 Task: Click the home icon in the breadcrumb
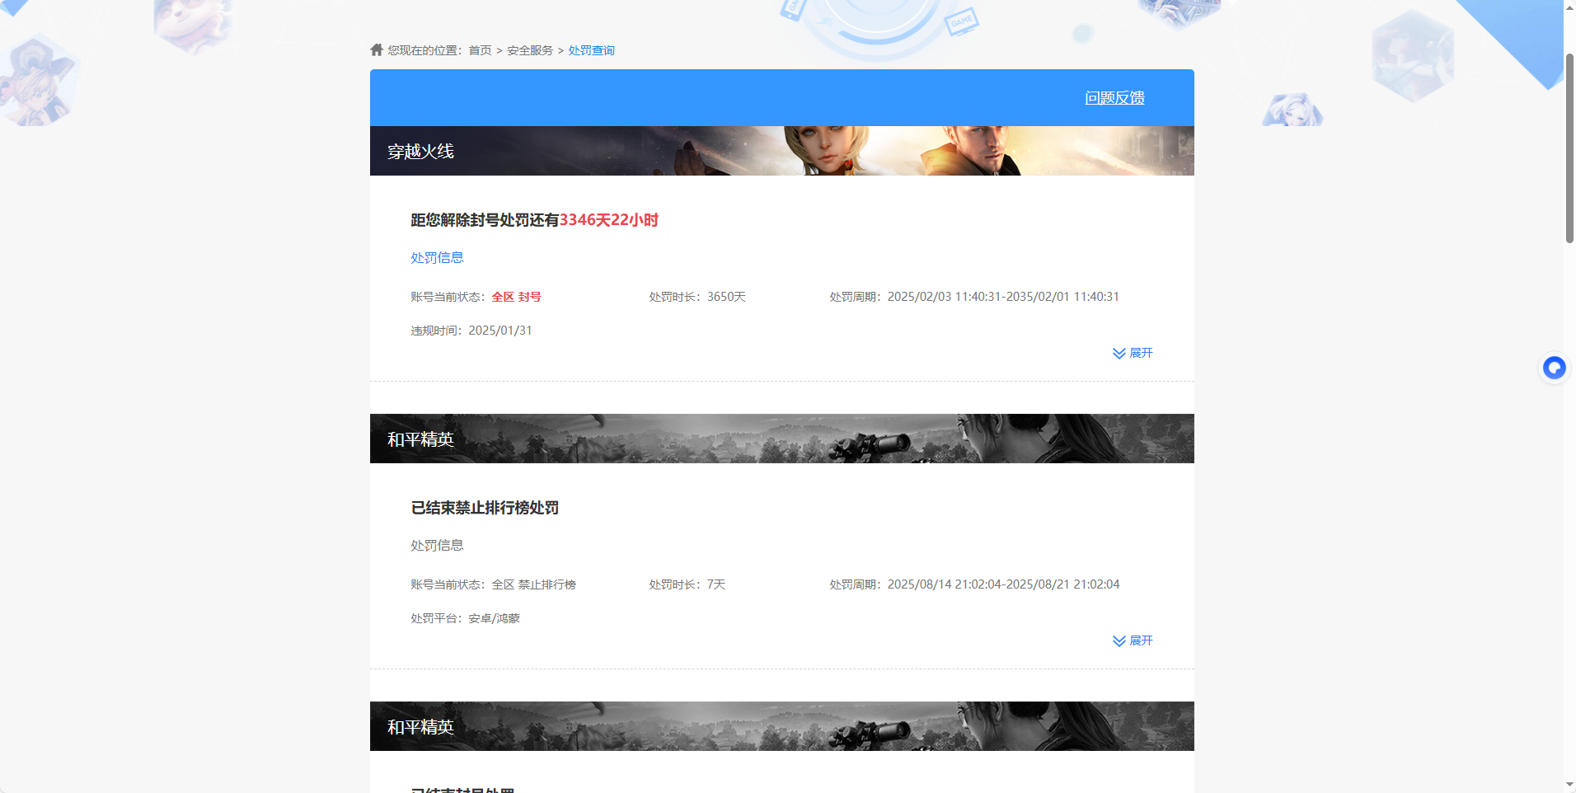pyautogui.click(x=377, y=50)
